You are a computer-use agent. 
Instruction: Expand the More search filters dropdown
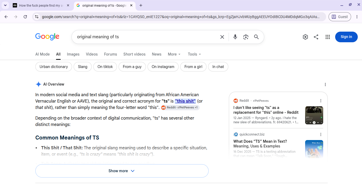tap(174, 54)
